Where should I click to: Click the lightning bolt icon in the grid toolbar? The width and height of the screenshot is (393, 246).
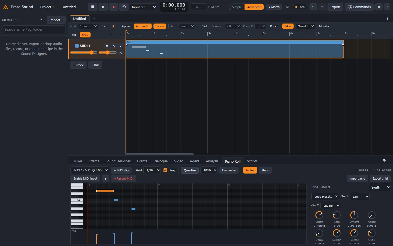113,26
